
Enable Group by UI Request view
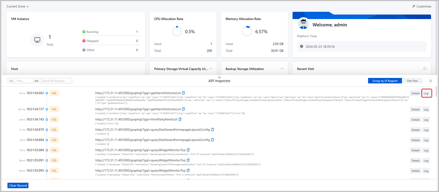coord(385,81)
